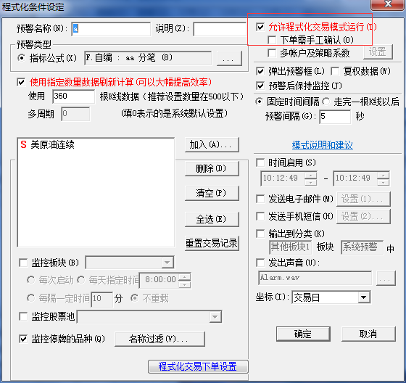Toggle 弹出预警框 checkbox
This screenshot has width=406, height=383.
pyautogui.click(x=260, y=71)
